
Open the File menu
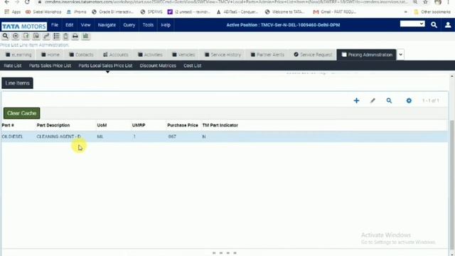pyautogui.click(x=55, y=25)
